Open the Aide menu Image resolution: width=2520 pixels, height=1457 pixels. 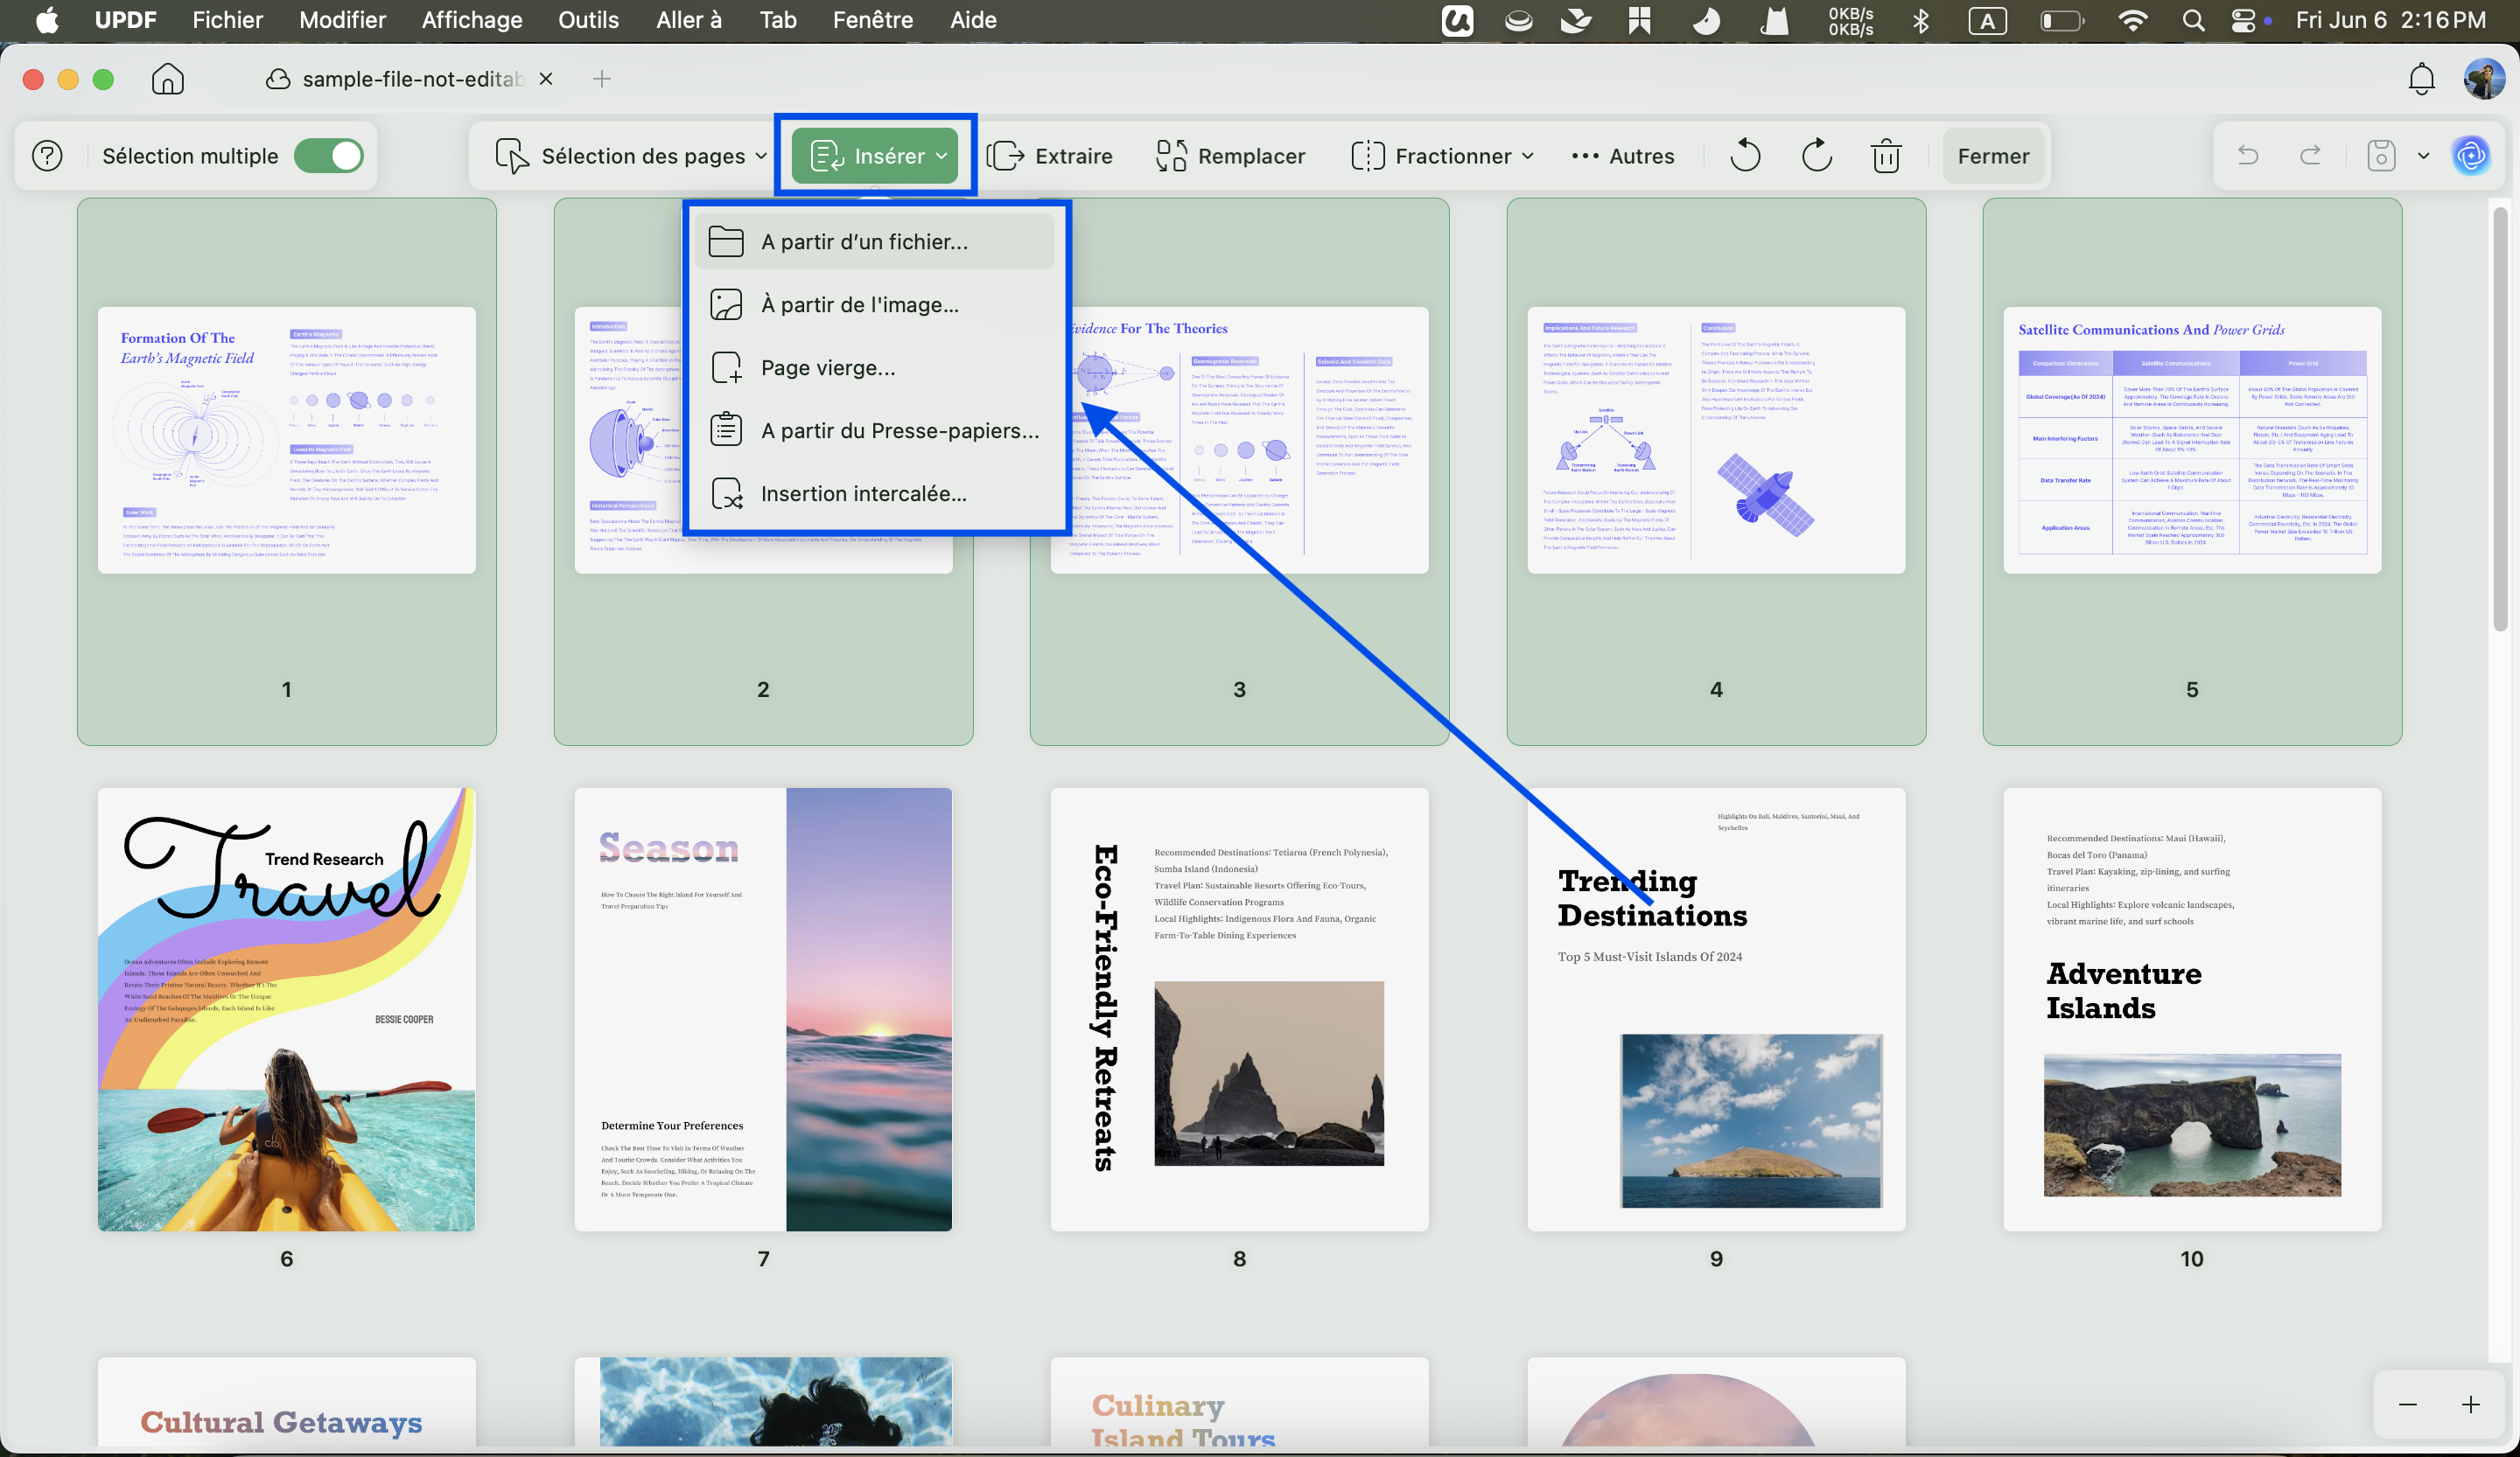tap(973, 20)
